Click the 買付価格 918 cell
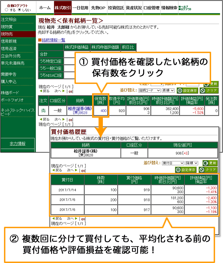Viewport: 223px width, 263px height. (134, 200)
